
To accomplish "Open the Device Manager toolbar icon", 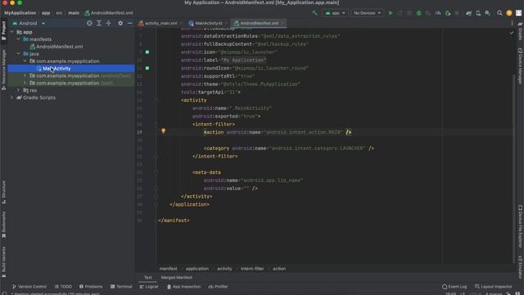I will (x=478, y=13).
